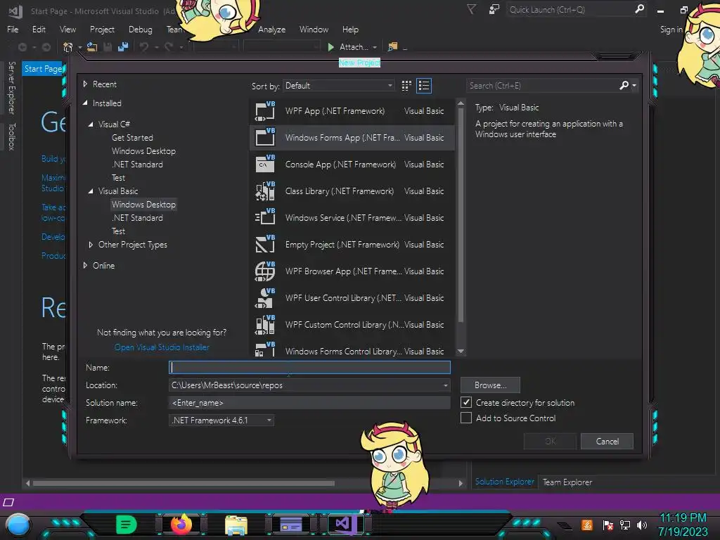Select Test under Visual Basic
720x540 pixels.
[x=118, y=231]
